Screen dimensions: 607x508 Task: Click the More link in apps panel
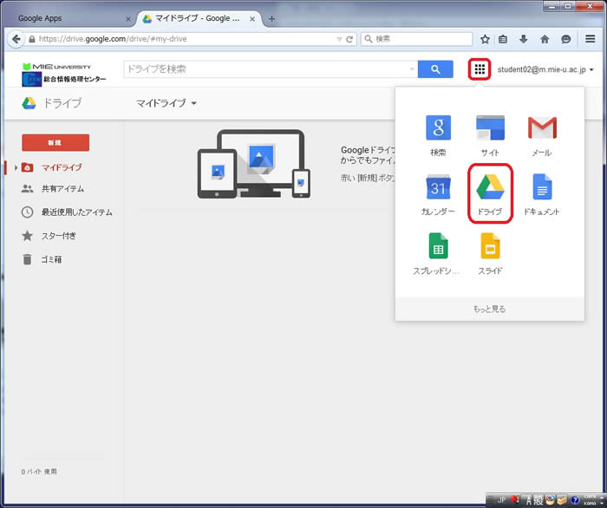(x=489, y=309)
